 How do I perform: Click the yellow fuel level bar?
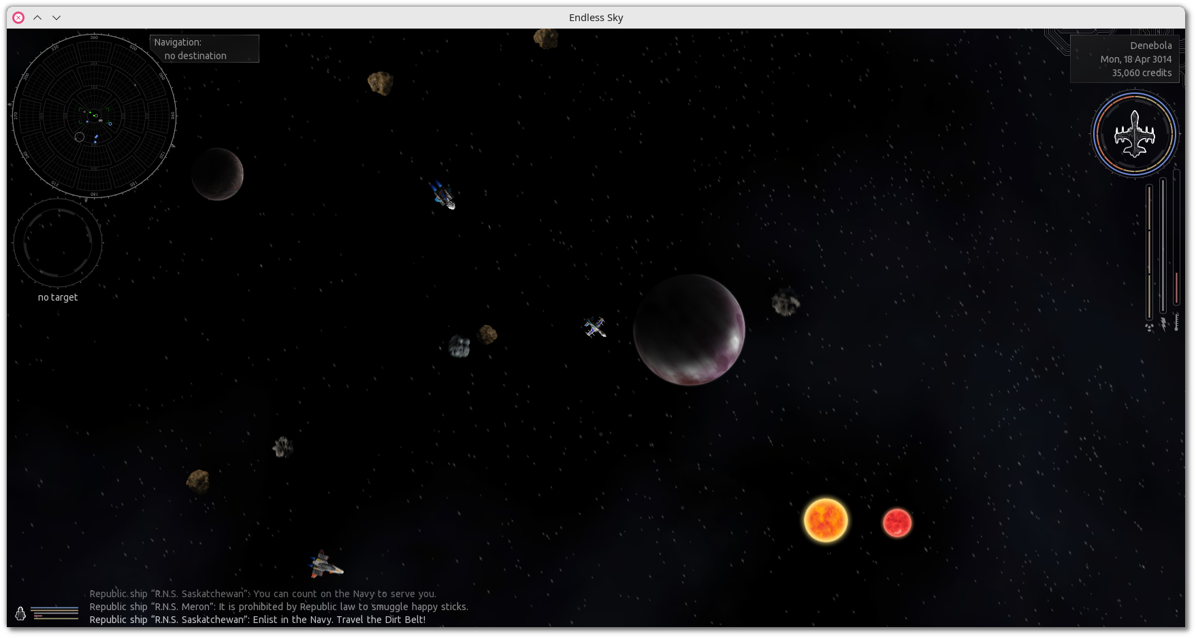pyautogui.click(x=1150, y=252)
